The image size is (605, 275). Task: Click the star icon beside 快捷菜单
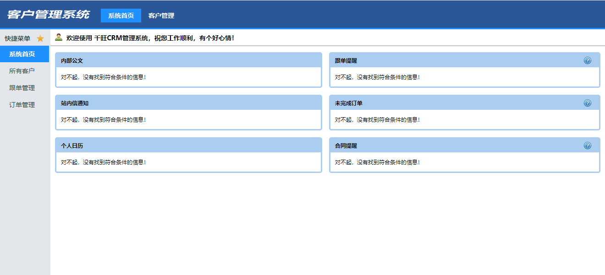click(x=40, y=38)
